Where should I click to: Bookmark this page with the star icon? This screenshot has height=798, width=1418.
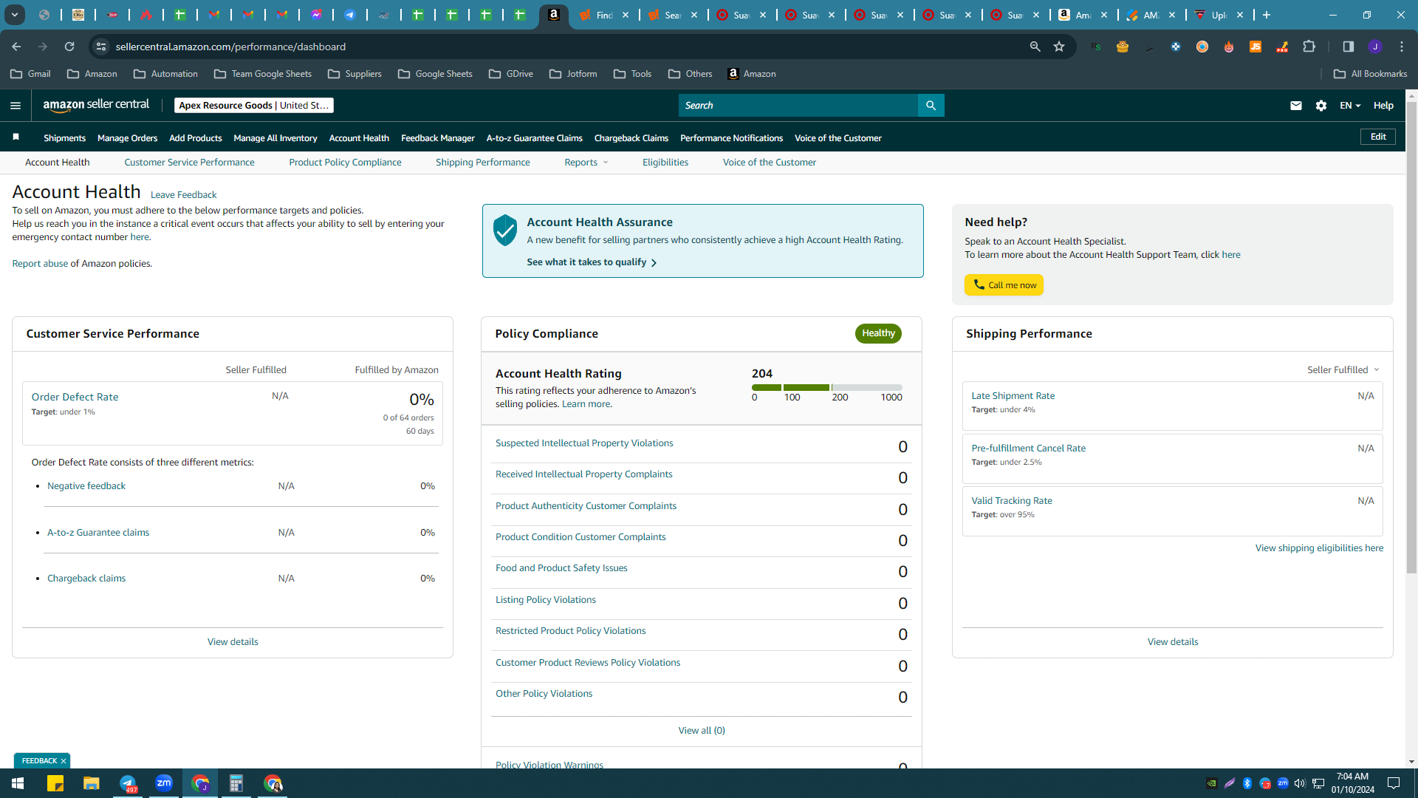1059,47
